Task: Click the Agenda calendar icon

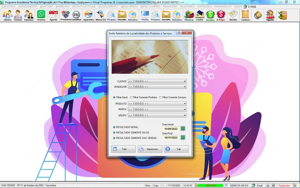Action: 53,15
